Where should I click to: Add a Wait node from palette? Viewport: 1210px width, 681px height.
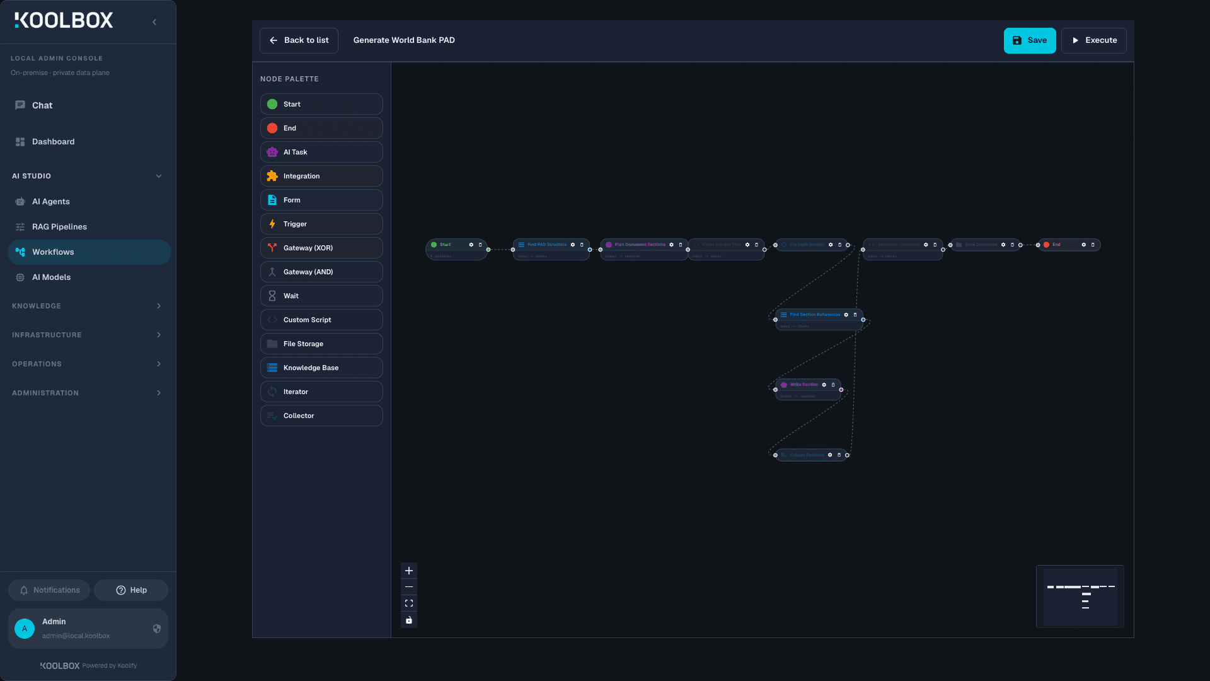(321, 296)
